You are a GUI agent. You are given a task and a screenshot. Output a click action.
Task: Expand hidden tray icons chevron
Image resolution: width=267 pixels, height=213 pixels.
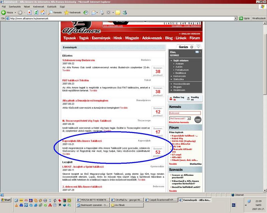(x=246, y=205)
